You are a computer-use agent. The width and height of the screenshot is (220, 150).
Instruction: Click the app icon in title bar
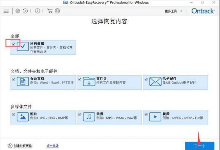click(65, 2)
